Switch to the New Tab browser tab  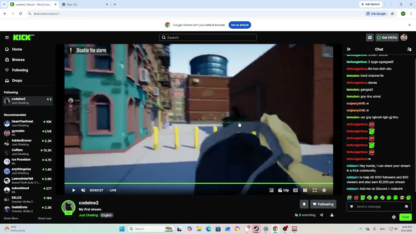tap(85, 5)
